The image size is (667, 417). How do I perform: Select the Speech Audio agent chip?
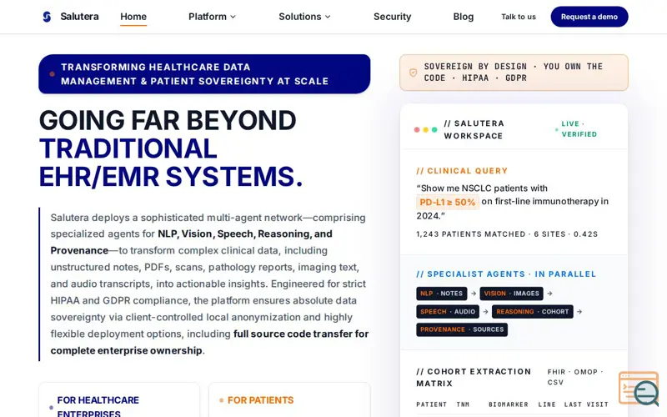448,312
